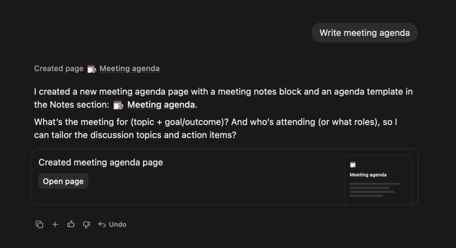Viewport: 456px width, 248px height.
Task: Click the 'Created page' status label
Action: pyautogui.click(x=59, y=68)
